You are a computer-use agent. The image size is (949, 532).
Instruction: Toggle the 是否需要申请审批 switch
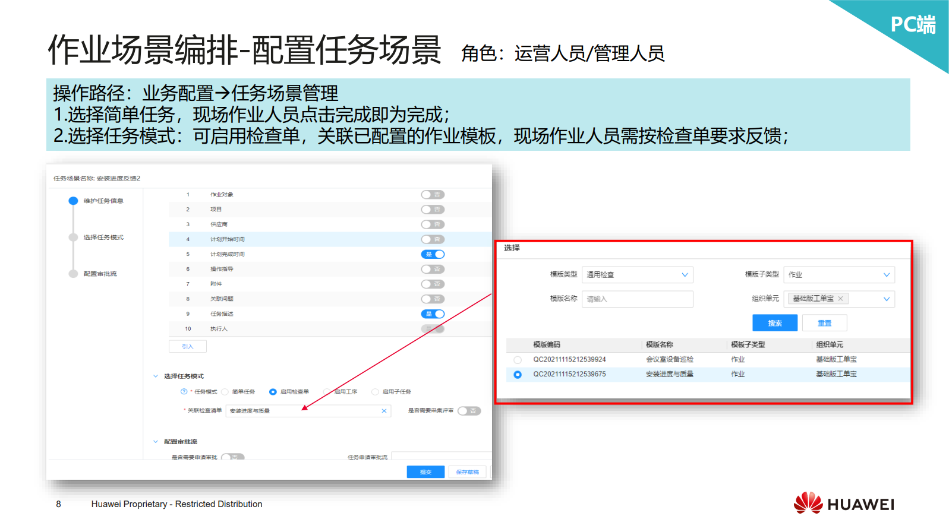232,457
